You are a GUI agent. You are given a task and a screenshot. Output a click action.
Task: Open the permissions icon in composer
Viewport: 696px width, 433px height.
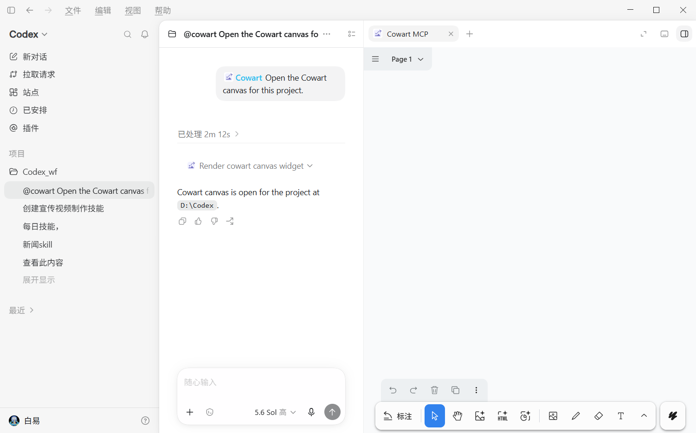(x=210, y=412)
